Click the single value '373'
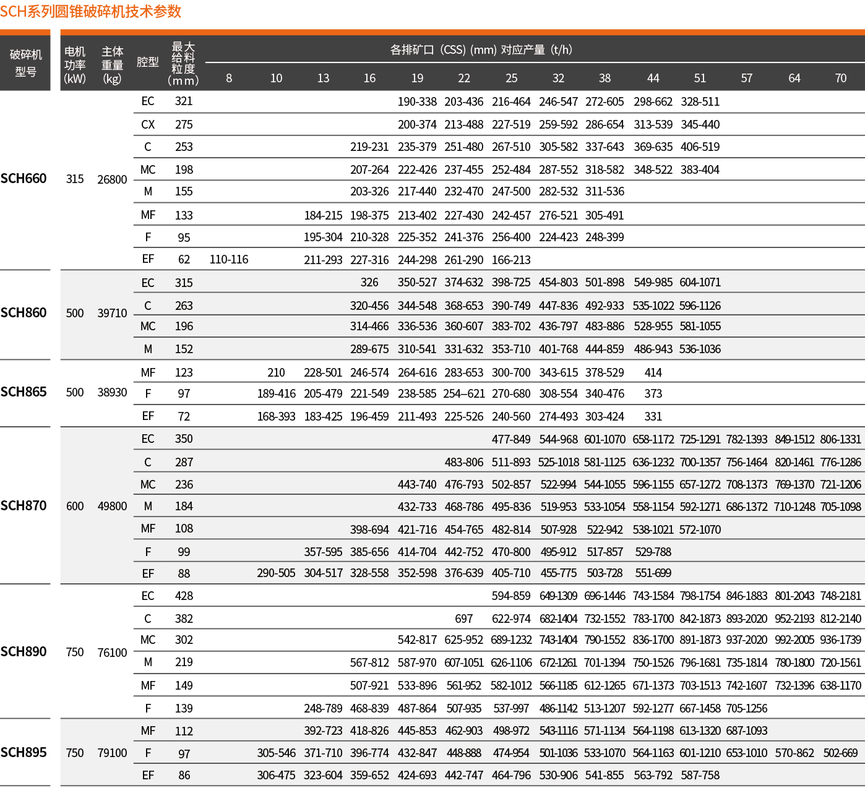This screenshot has width=865, height=788. [x=653, y=394]
